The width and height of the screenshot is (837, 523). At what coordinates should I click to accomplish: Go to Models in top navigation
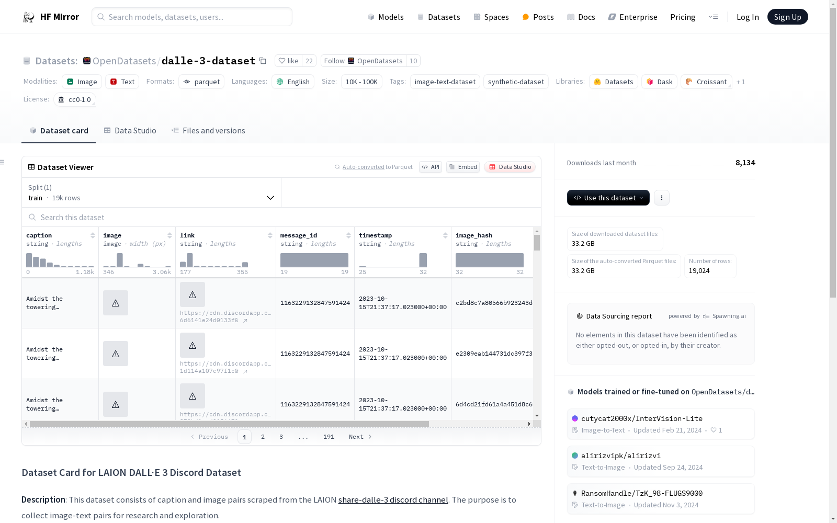[x=386, y=17]
